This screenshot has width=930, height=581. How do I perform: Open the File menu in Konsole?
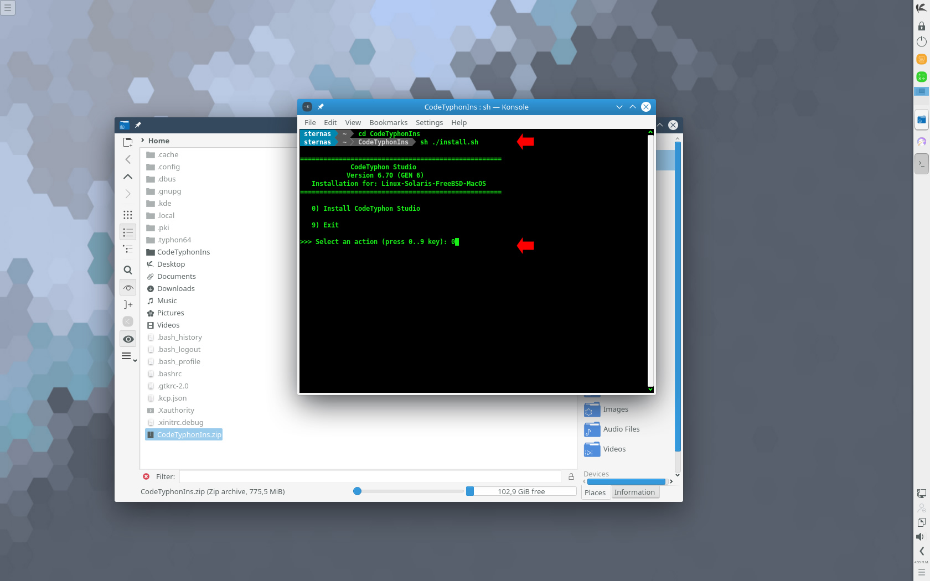[x=310, y=123]
